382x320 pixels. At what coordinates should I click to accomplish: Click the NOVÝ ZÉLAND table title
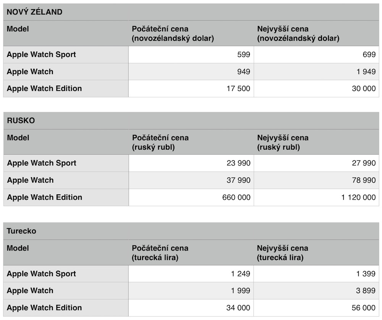click(x=35, y=12)
